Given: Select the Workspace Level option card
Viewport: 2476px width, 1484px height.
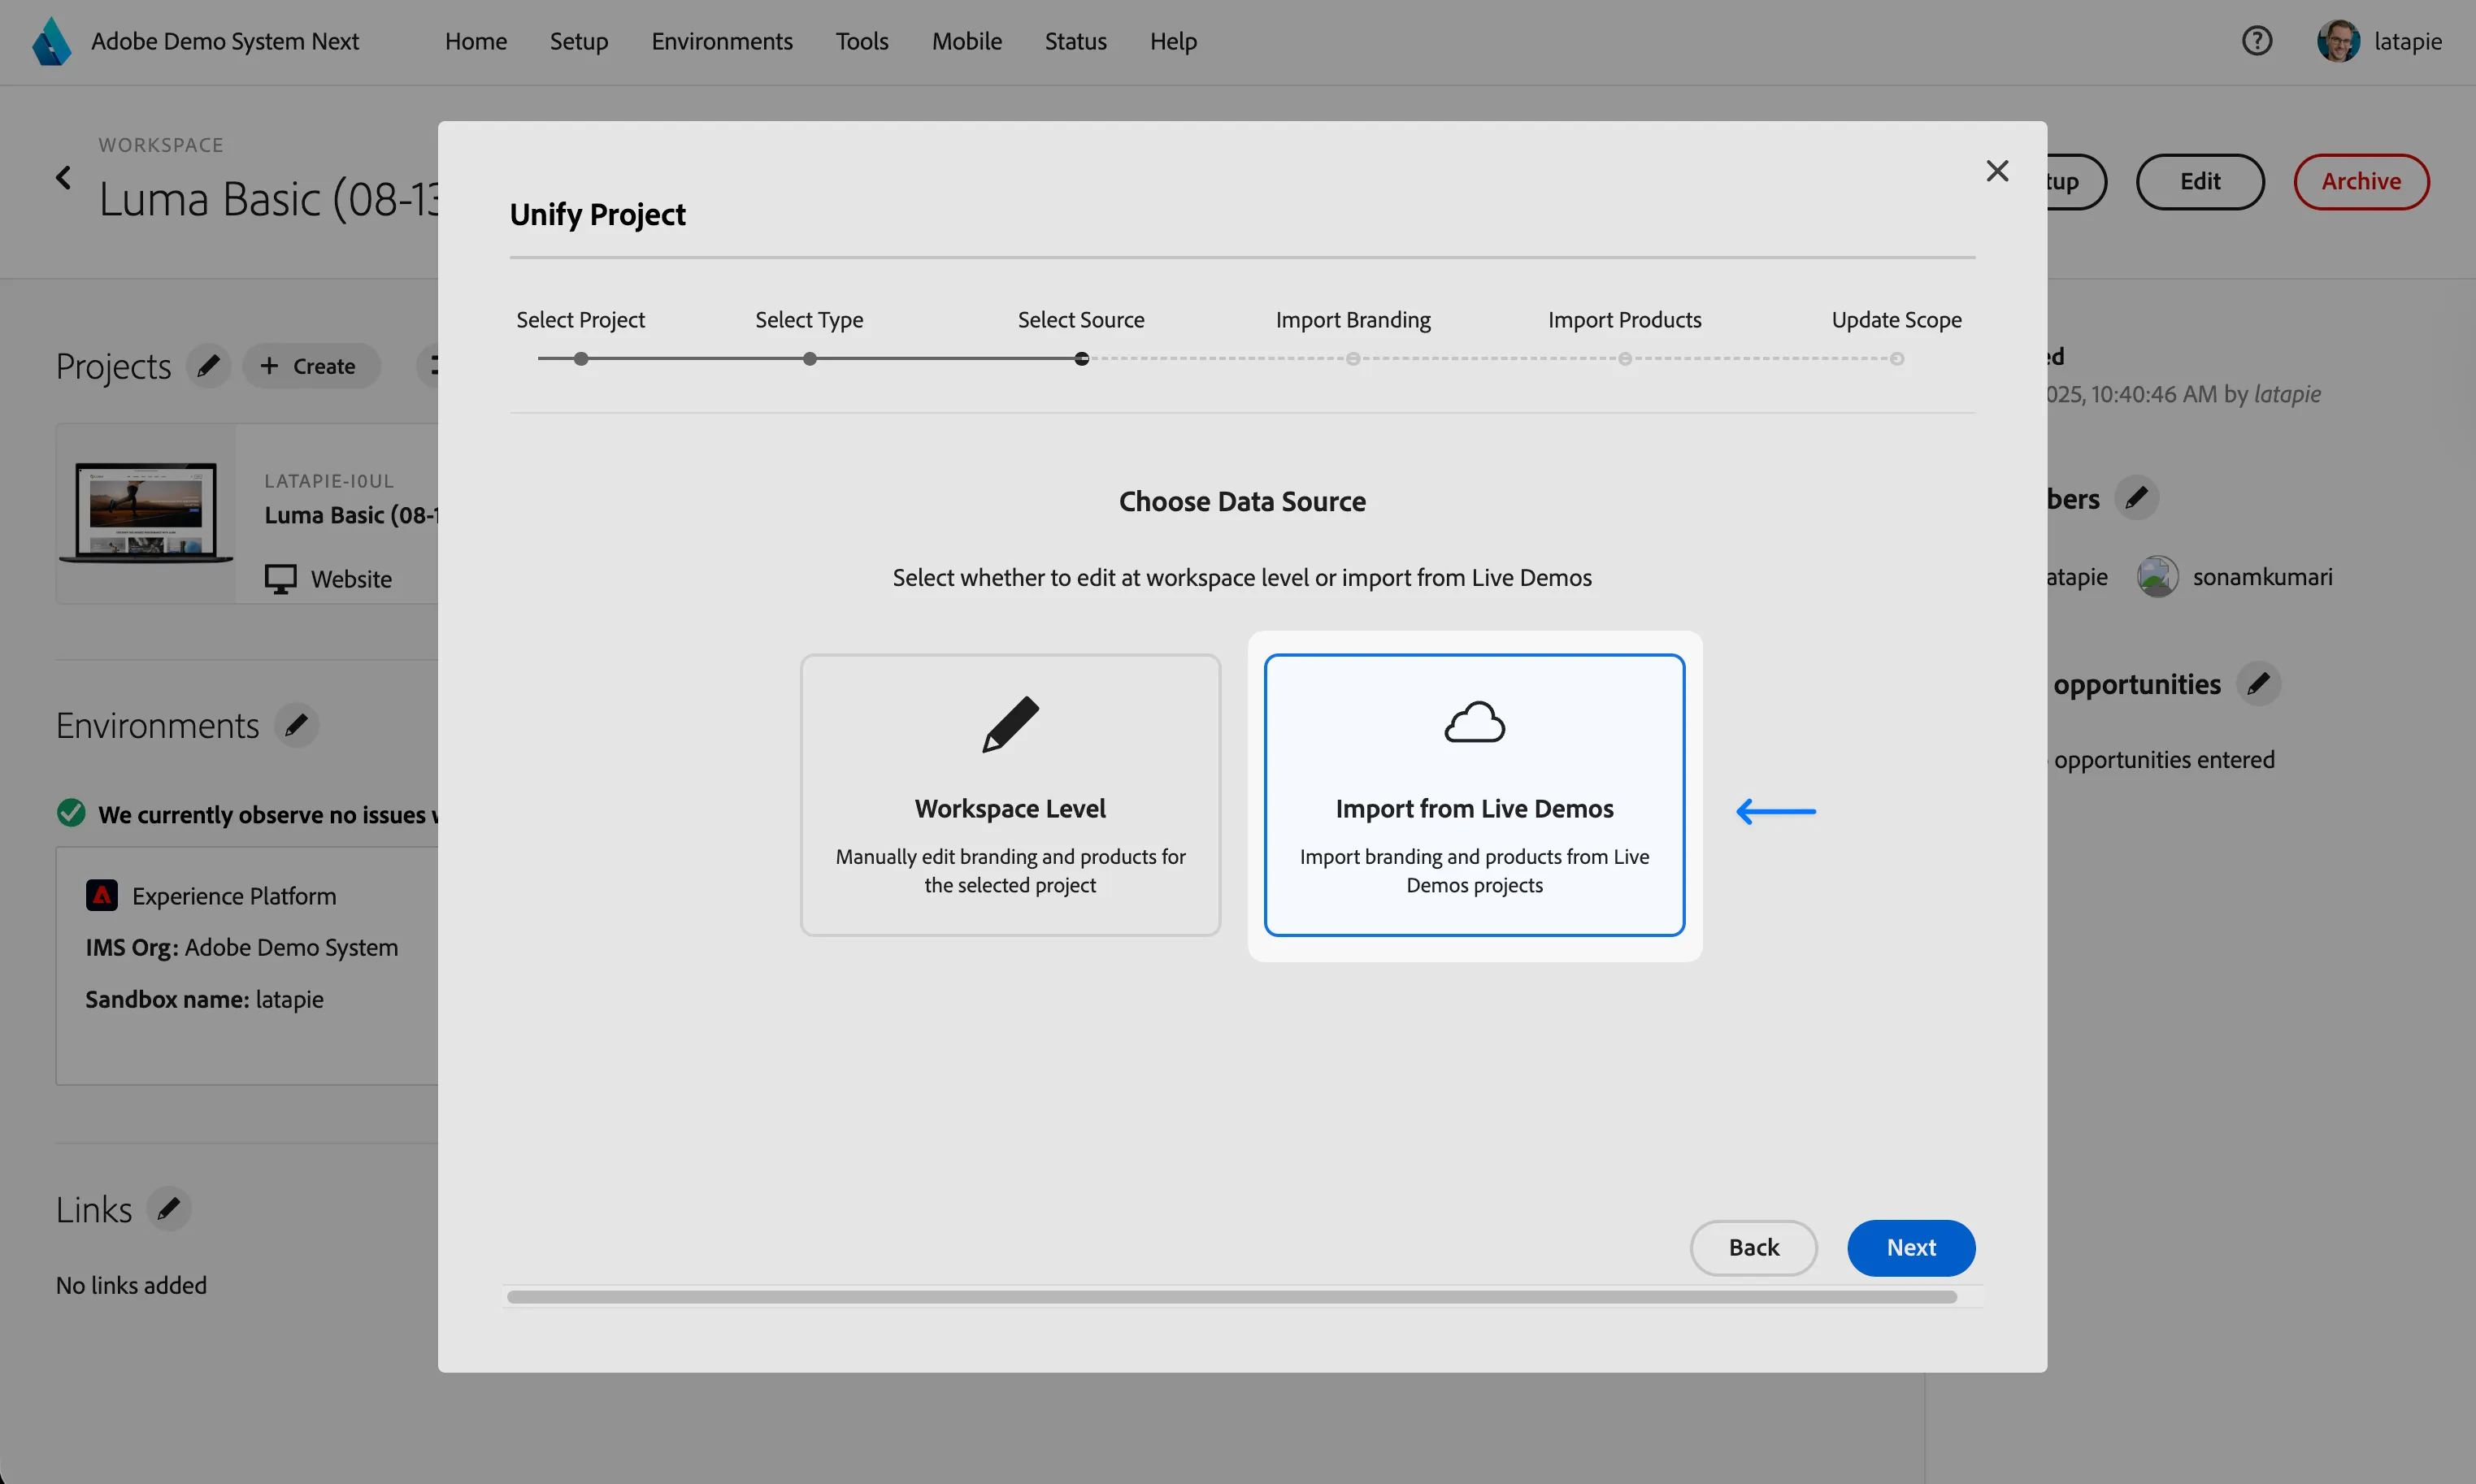Looking at the screenshot, I should coord(1010,795).
